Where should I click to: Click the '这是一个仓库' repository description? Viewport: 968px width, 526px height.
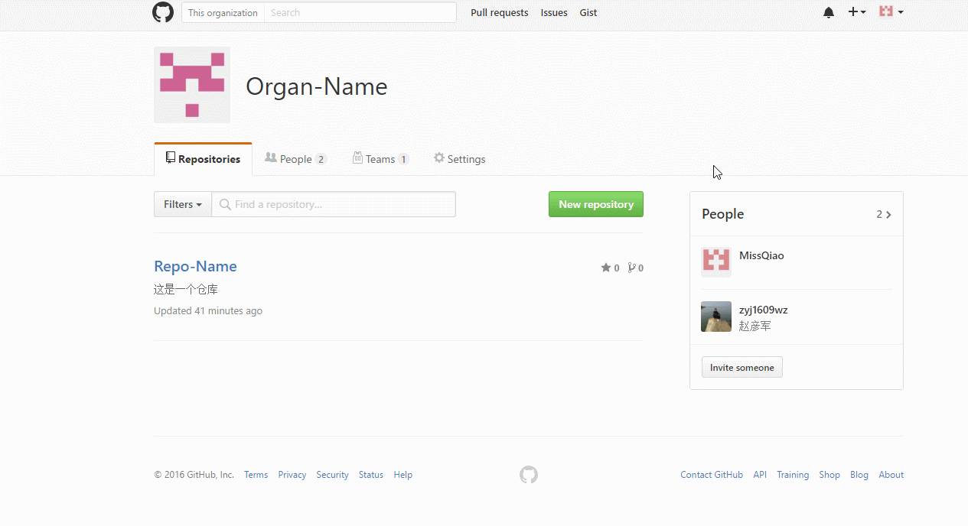[186, 290]
